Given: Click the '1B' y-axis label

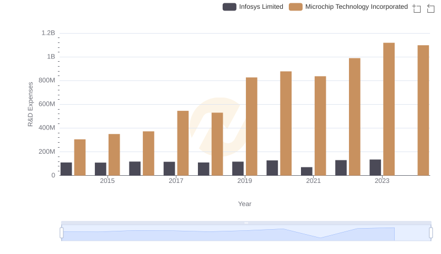Looking at the screenshot, I should pos(51,57).
